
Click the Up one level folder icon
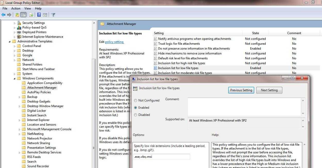pos(17,15)
